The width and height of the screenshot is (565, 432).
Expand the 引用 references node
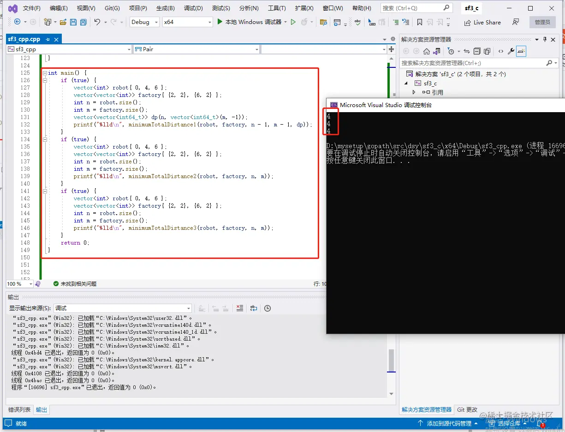pos(414,92)
